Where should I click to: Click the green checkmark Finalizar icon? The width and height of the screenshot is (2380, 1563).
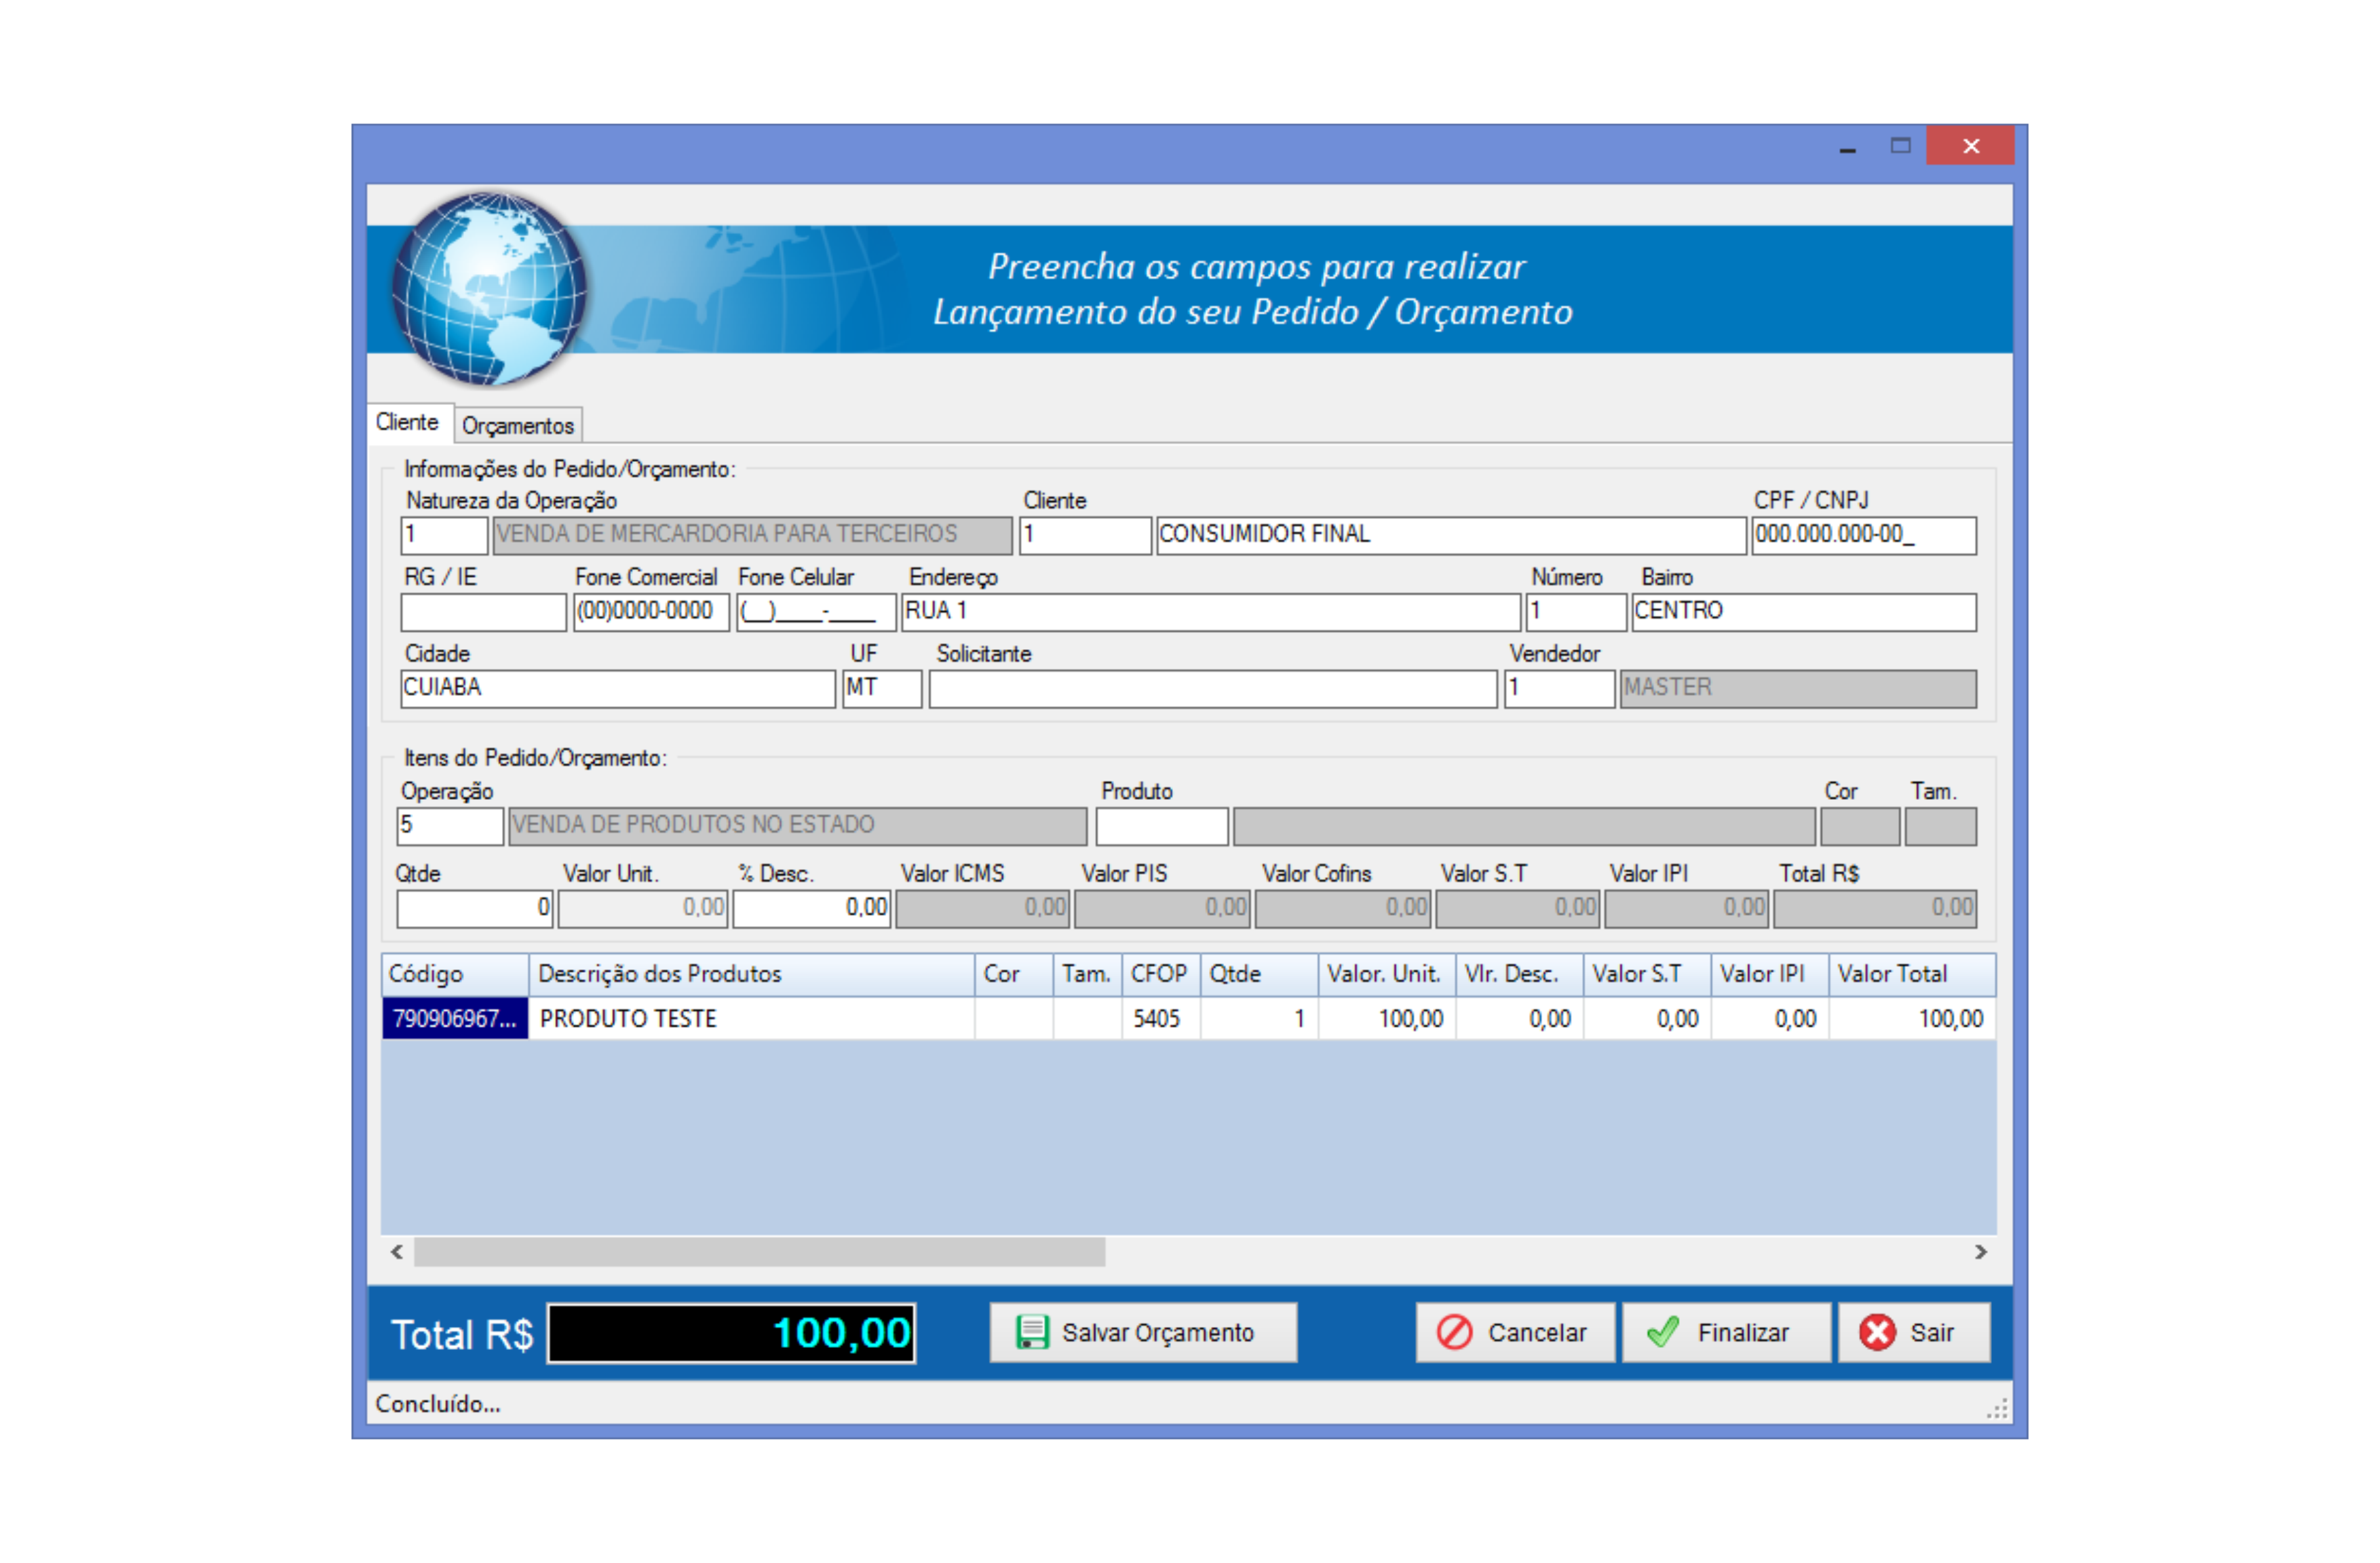(x=1663, y=1332)
